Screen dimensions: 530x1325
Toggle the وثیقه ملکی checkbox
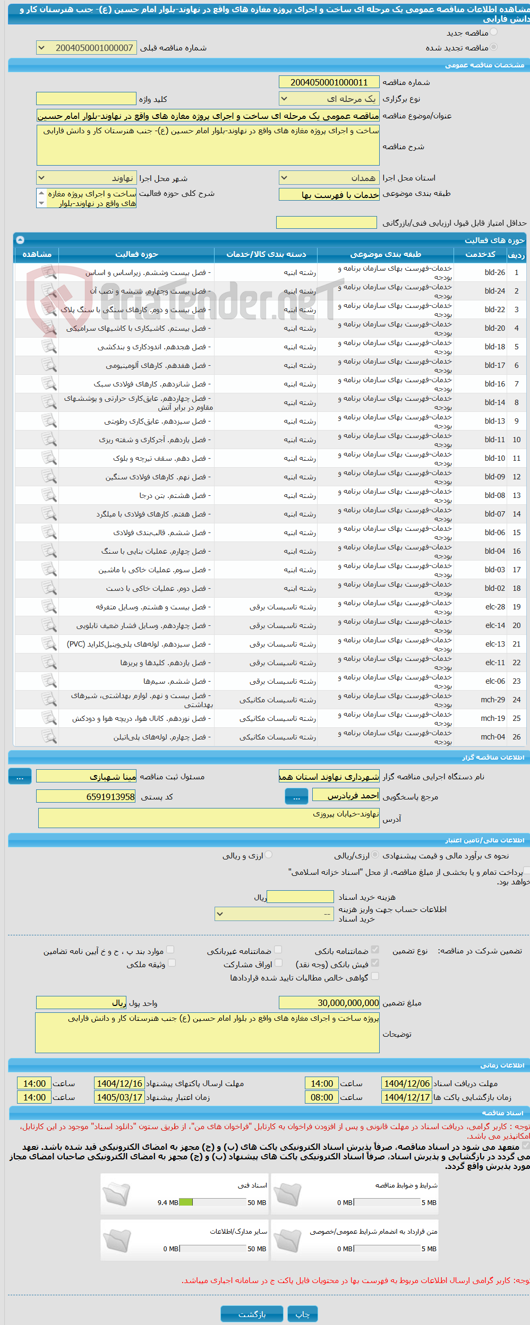[172, 963]
